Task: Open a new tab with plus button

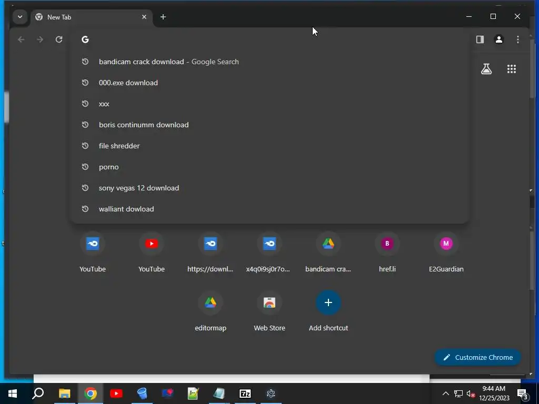Action: tap(163, 17)
